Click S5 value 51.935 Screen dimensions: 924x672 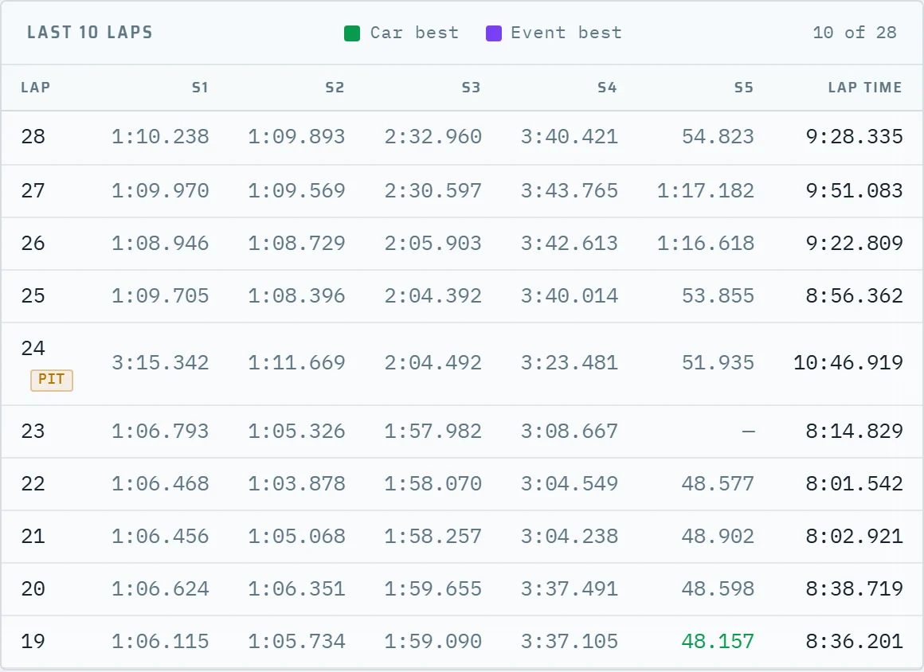tap(718, 363)
